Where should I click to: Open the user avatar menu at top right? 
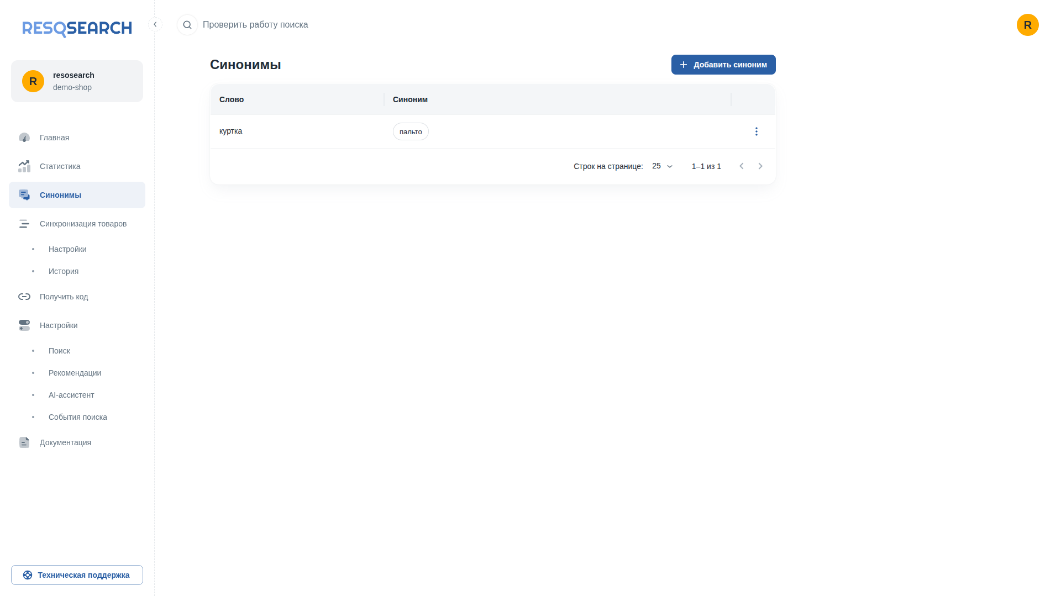[1028, 25]
